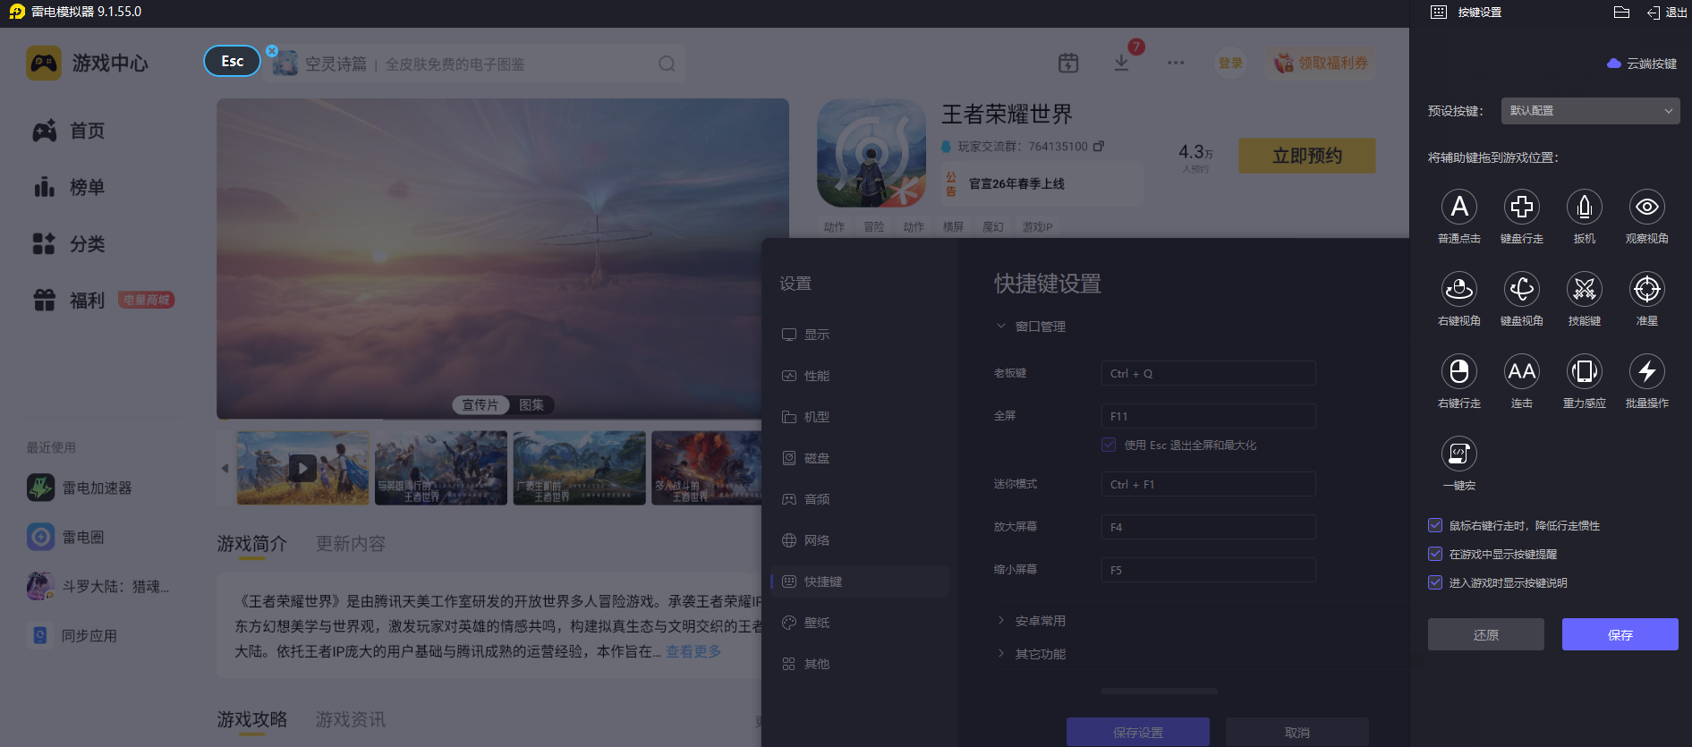Launch 雷电圈 from recent list

coord(65,537)
